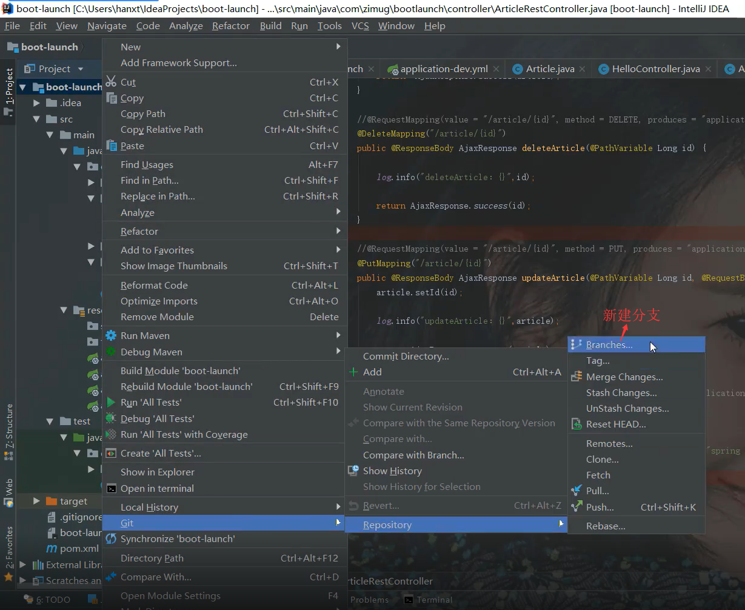Click the Run Maven gear icon
The image size is (745, 610).
[111, 335]
